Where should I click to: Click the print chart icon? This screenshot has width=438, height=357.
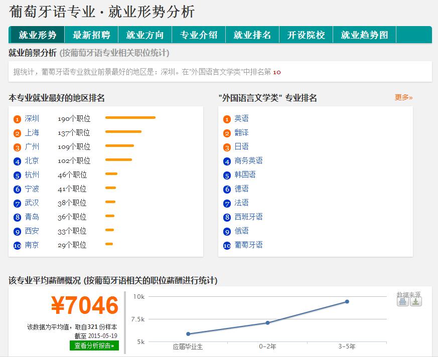click(x=403, y=301)
